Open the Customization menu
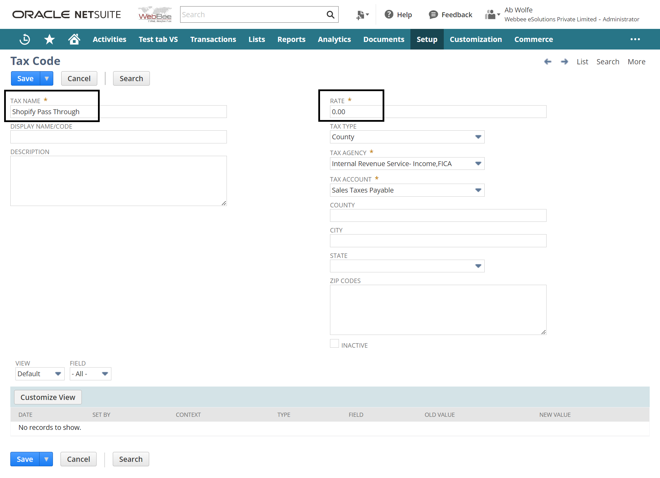660x478 pixels. [x=476, y=39]
